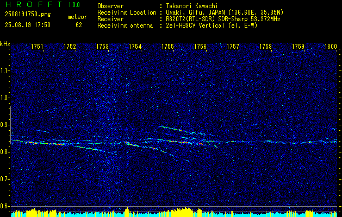Click the Receiving Location label
The image size is (342, 217).
point(127,12)
